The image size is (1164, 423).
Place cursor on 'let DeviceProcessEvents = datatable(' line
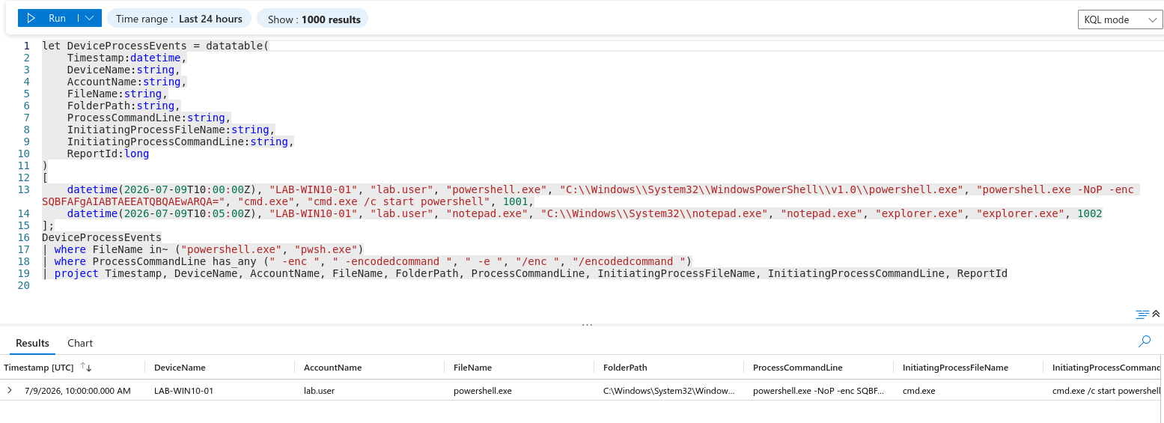[155, 46]
